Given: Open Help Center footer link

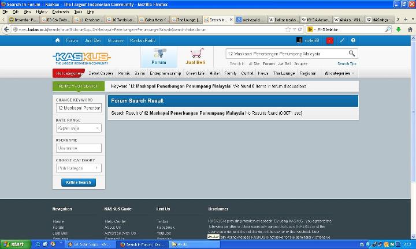Looking at the screenshot, I should click(x=115, y=221).
